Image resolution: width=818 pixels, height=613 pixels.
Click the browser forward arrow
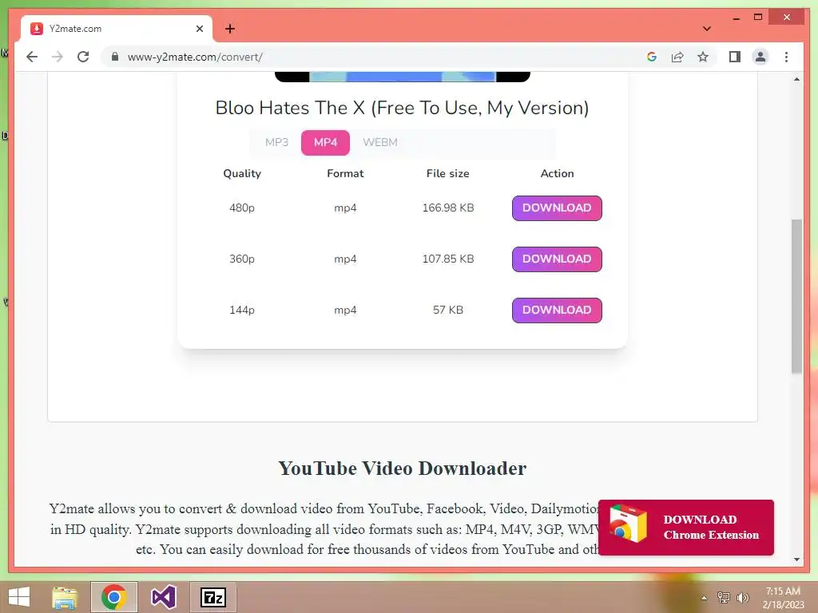tap(58, 57)
